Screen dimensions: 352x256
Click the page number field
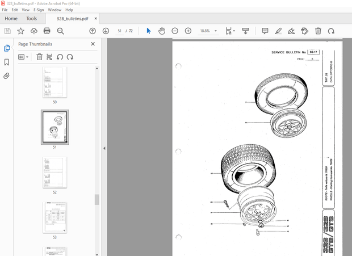pyautogui.click(x=119, y=31)
